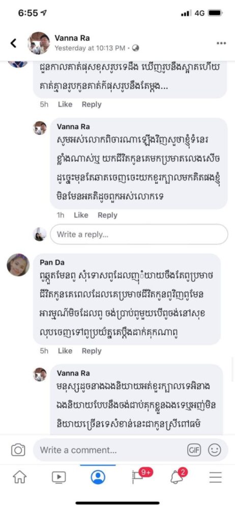Open notifications bell with 2 badge
Image resolution: width=235 pixels, height=509 pixels.
tap(179, 476)
